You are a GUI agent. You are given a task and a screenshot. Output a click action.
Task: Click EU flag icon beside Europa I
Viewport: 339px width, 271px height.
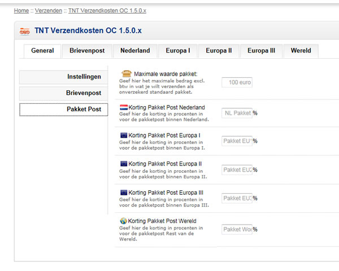[x=124, y=135]
